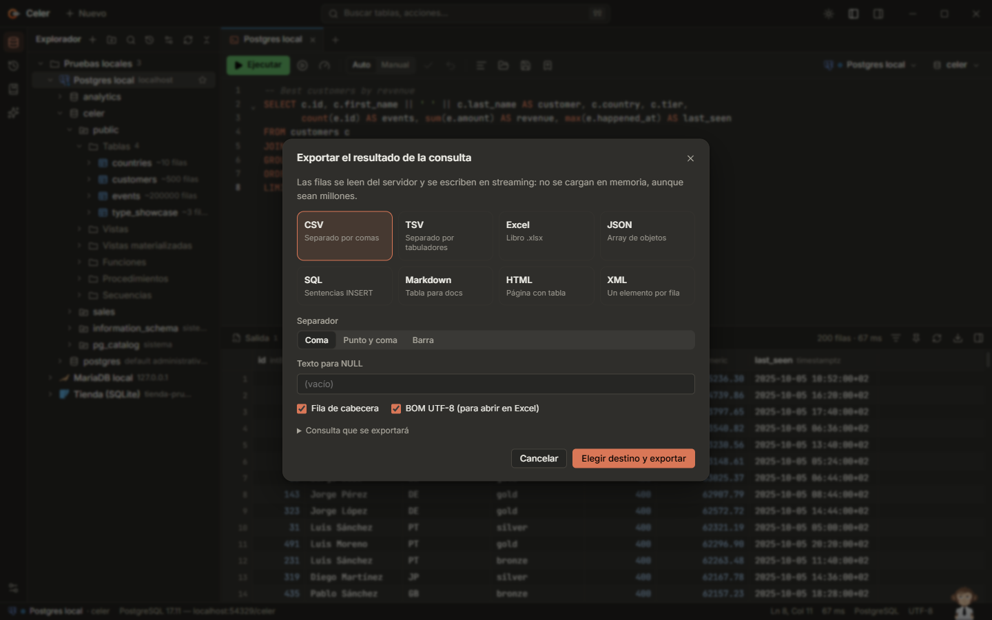992x620 pixels.
Task: Close the export dialog with the X
Action: click(x=690, y=158)
